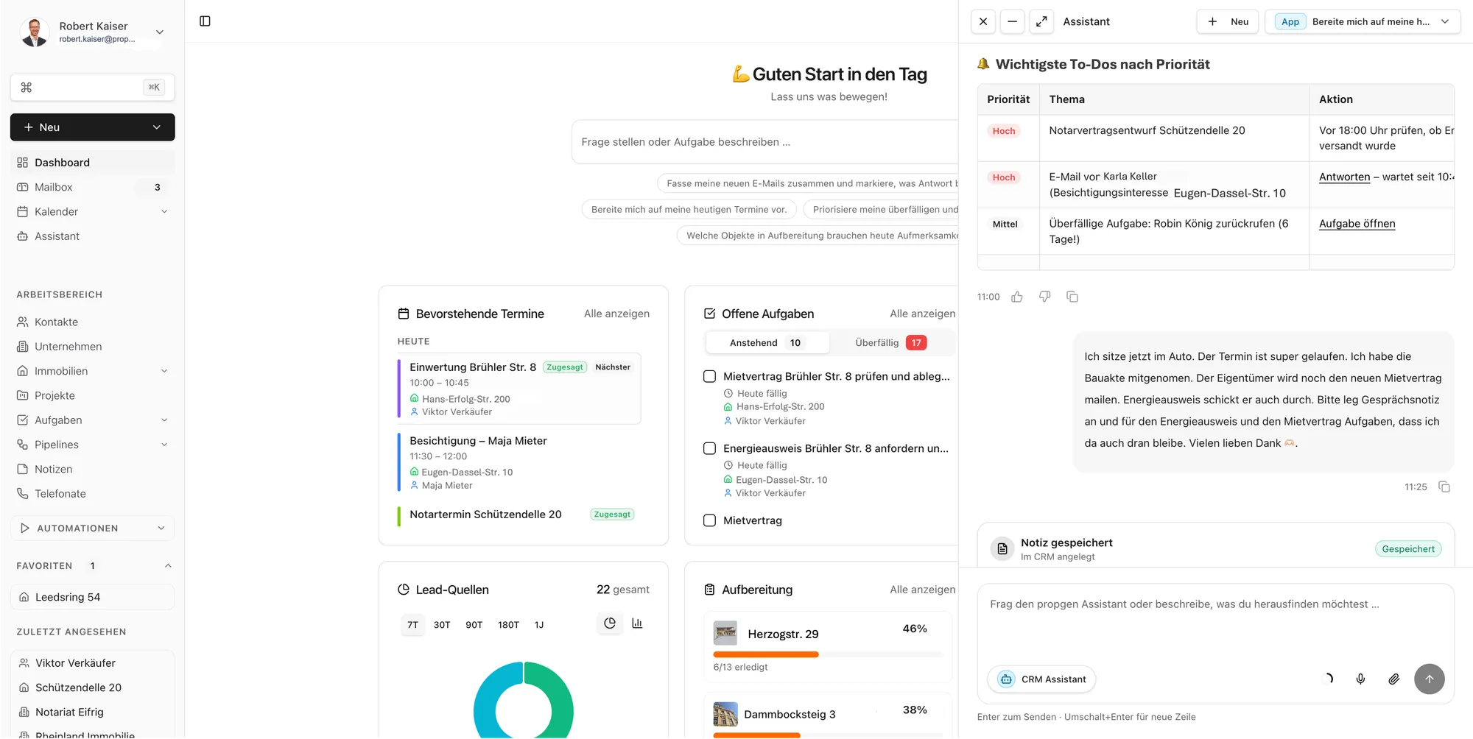Expand the Automationen section

click(x=92, y=528)
